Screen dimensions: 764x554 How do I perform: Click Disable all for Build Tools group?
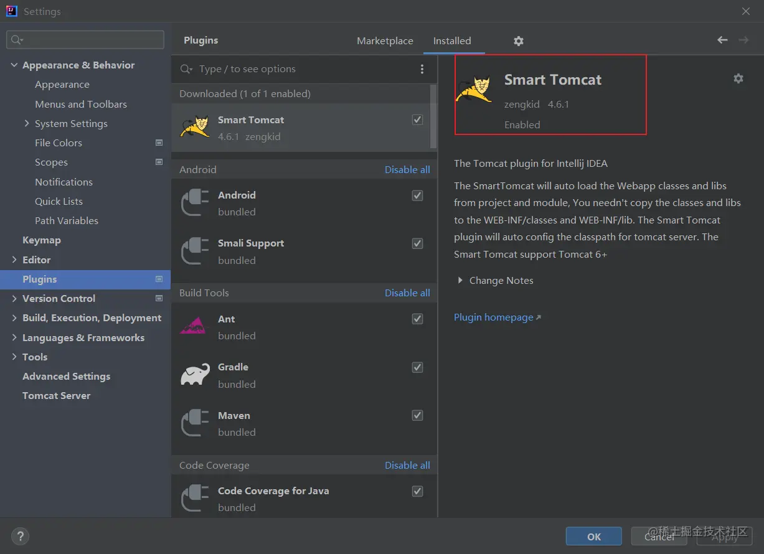(x=407, y=293)
